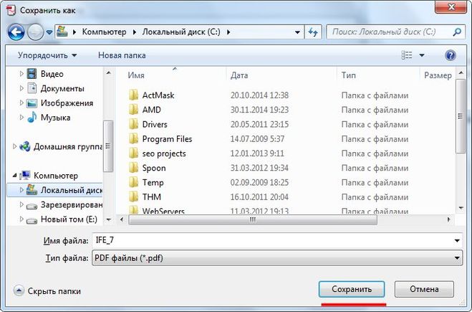The width and height of the screenshot is (472, 312).
Task: Open the help question mark icon
Action: point(451,55)
